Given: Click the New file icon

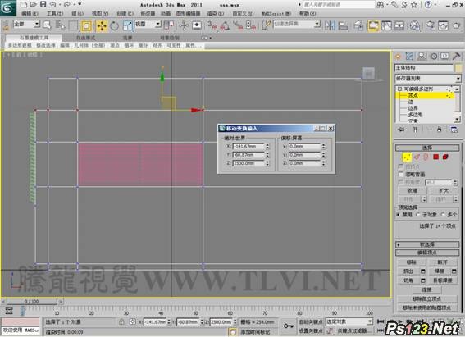Looking at the screenshot, I should (24, 4).
